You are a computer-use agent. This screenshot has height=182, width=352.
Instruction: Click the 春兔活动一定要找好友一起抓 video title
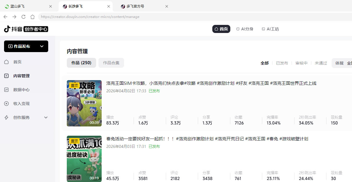(x=207, y=139)
